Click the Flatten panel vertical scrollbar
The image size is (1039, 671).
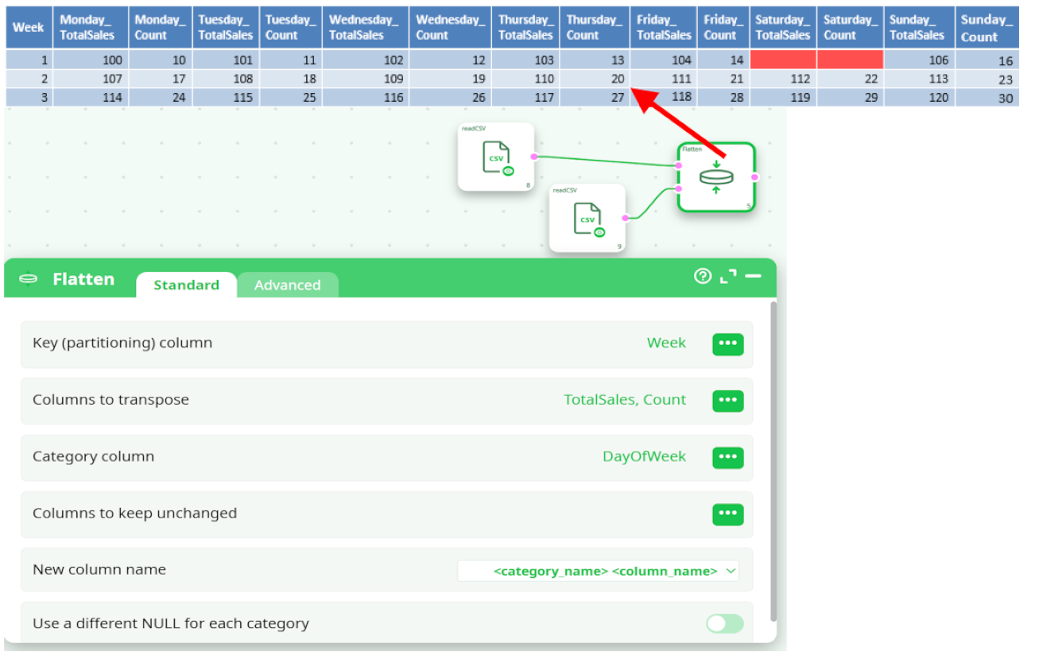773,461
